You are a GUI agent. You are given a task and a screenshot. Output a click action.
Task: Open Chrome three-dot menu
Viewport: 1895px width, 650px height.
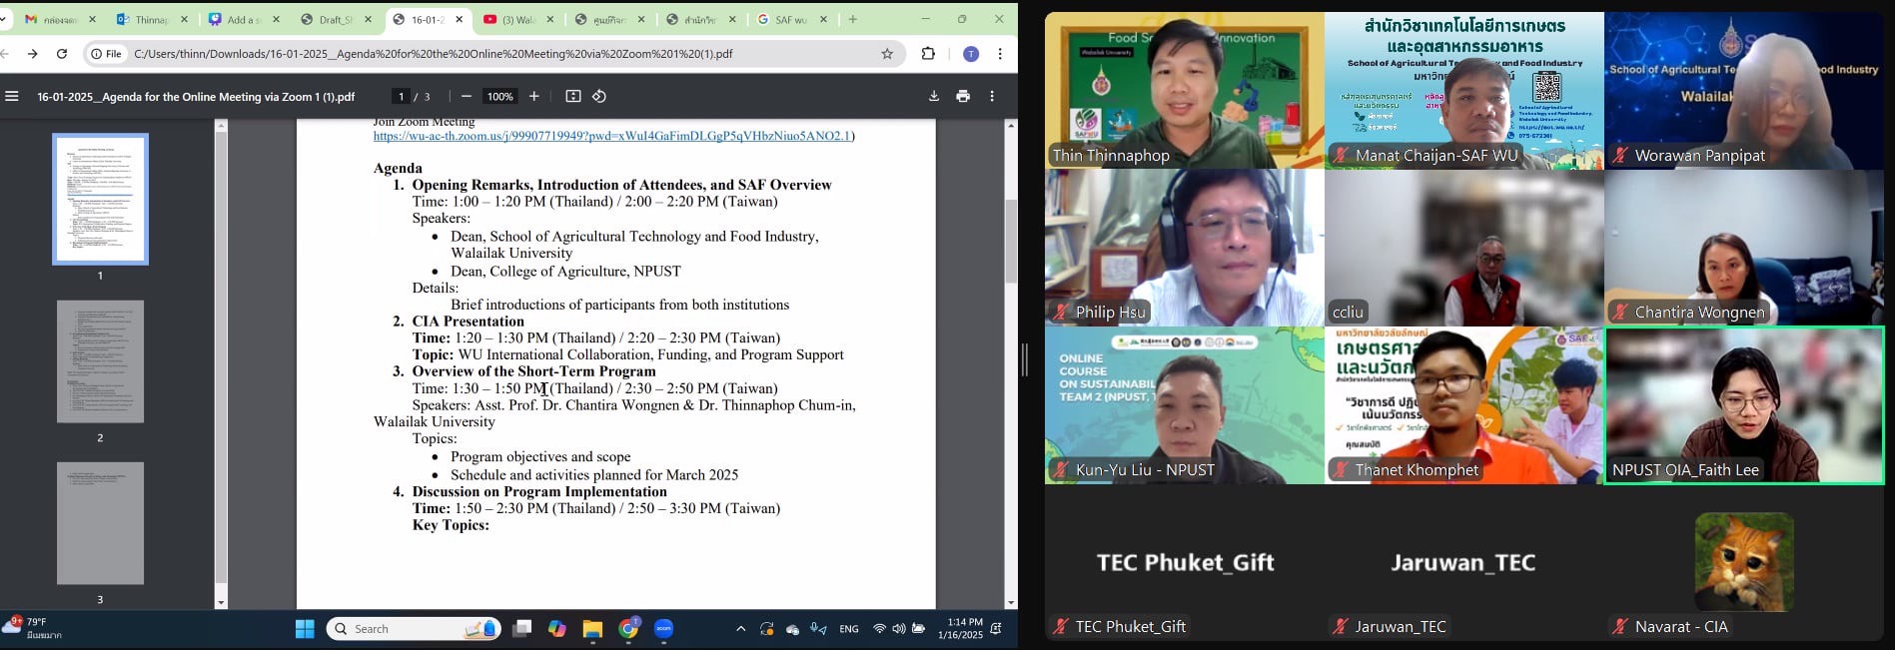click(999, 54)
